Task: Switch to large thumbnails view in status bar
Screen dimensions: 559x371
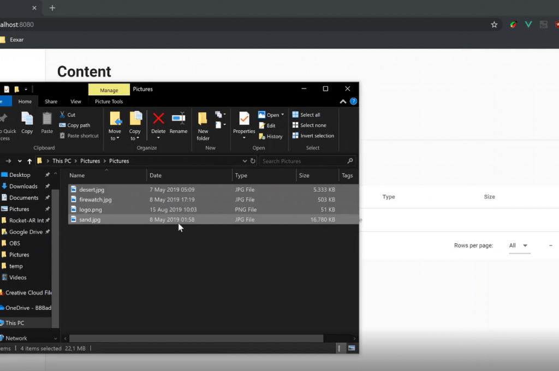Action: (x=352, y=348)
